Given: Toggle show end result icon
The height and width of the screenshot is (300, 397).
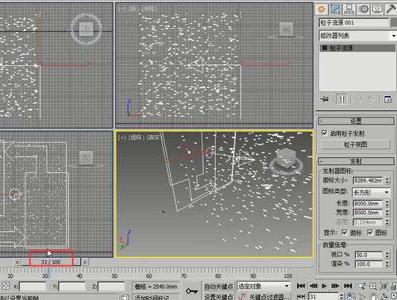Looking at the screenshot, I should click(x=342, y=99).
